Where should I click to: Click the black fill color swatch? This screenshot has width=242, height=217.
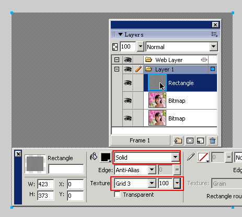[106, 158]
